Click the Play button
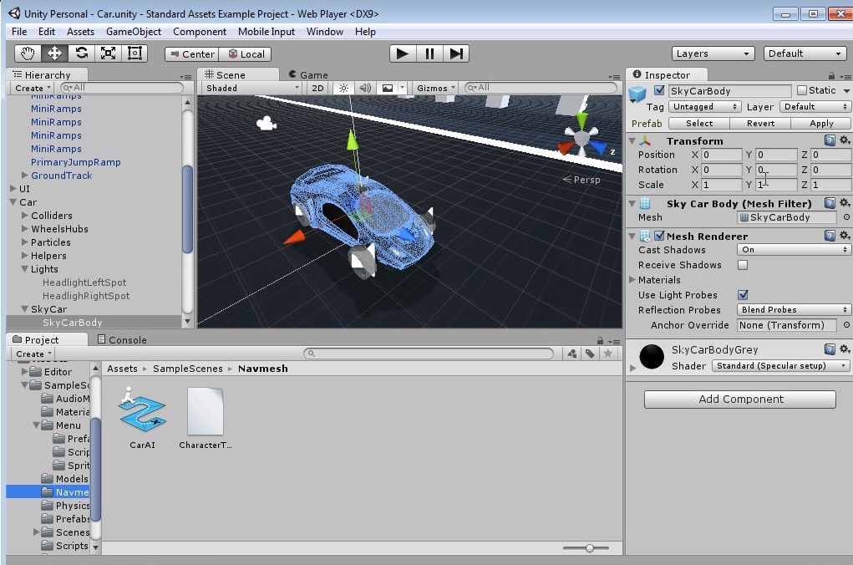 point(403,53)
